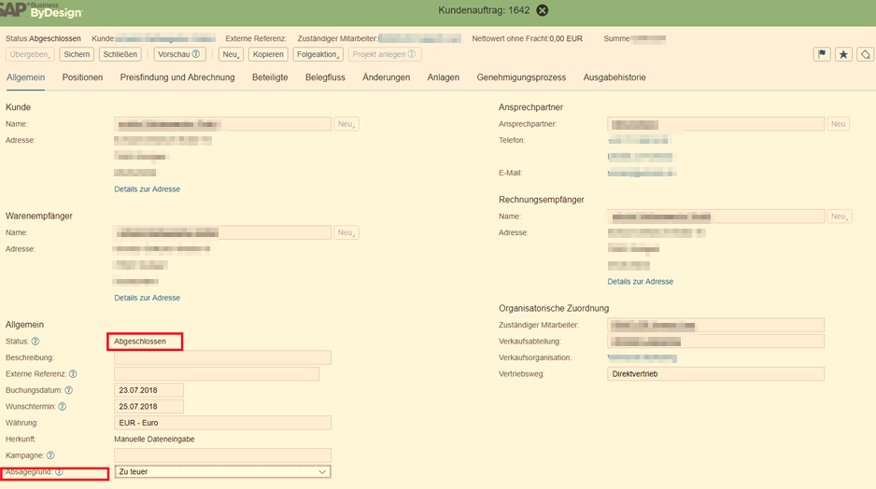
Task: Click the Externe Referenz input field
Action: [217, 374]
